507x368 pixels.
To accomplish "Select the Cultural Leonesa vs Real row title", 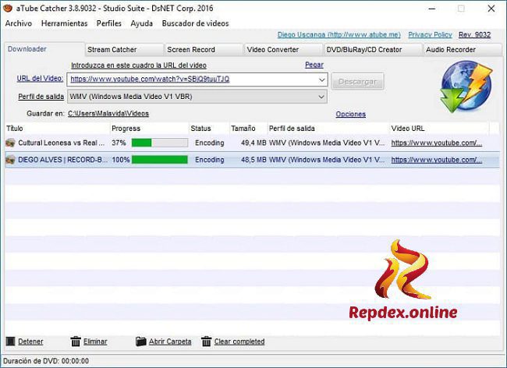I will click(x=61, y=143).
